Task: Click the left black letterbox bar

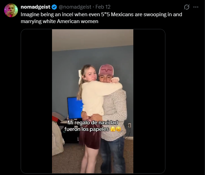Action: tap(37, 101)
